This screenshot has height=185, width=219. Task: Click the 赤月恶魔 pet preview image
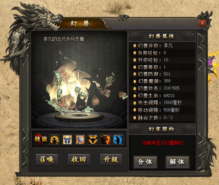click(x=79, y=80)
